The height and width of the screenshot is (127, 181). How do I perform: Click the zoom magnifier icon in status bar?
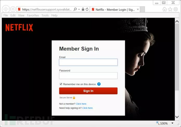click(158, 123)
